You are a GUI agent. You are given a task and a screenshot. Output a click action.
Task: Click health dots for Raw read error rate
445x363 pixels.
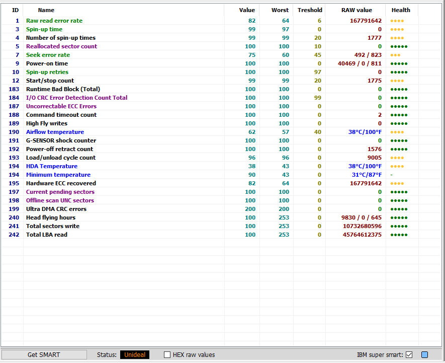pyautogui.click(x=397, y=21)
